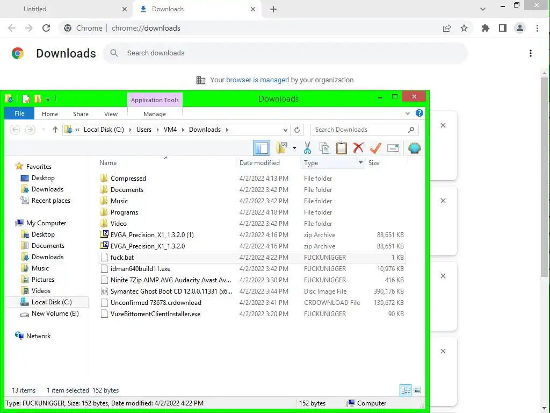
Task: Open the File ribbon tab
Action: pyautogui.click(x=19, y=113)
